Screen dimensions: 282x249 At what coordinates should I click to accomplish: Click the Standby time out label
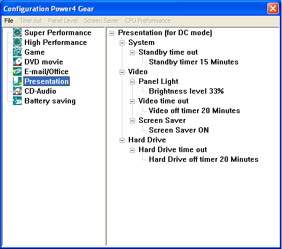(x=168, y=52)
